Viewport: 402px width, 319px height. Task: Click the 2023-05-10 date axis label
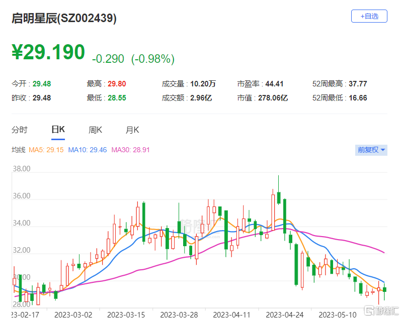338,314
